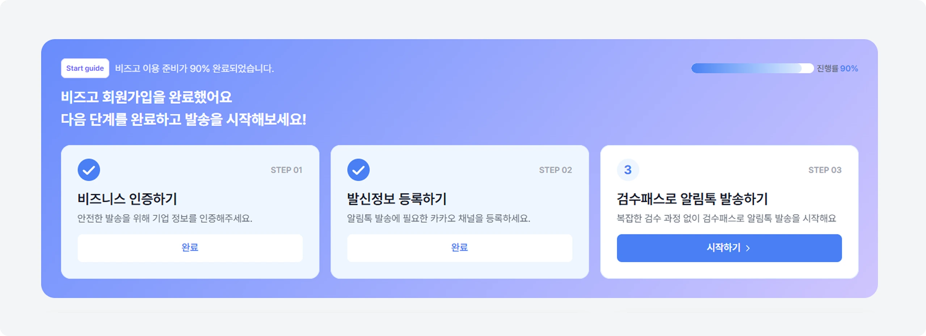This screenshot has height=336, width=926.
Task: Click the 완료 button on 비즈니스 인증하기 card
Action: [190, 248]
